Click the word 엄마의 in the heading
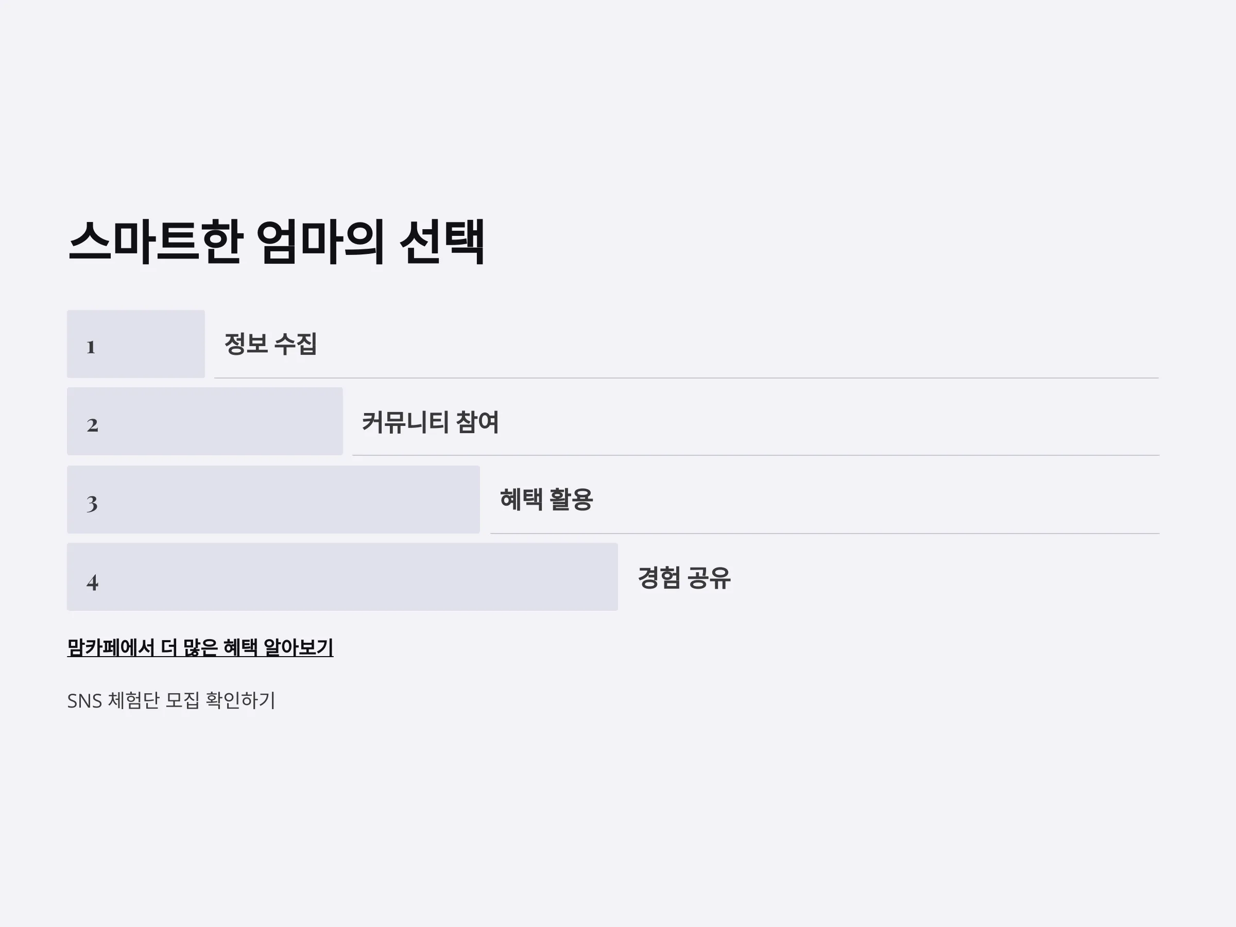1236x927 pixels. (x=321, y=242)
